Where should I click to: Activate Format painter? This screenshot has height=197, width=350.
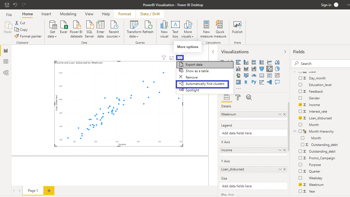(x=28, y=36)
